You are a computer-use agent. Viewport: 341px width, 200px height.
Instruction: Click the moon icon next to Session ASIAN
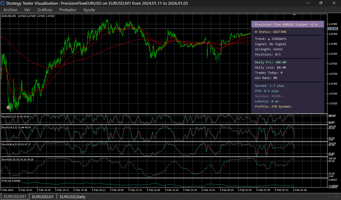[283, 97]
